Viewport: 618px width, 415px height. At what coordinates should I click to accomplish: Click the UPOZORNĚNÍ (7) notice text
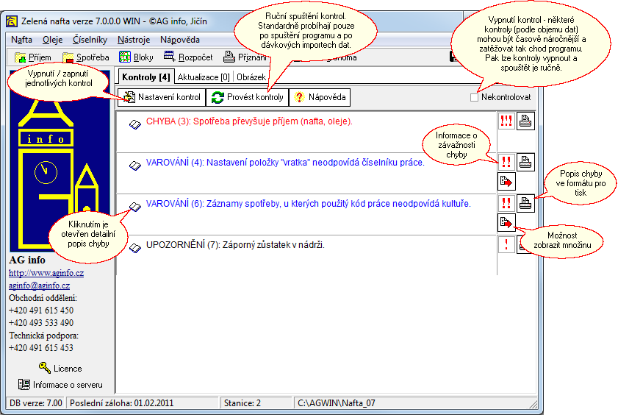(x=235, y=244)
